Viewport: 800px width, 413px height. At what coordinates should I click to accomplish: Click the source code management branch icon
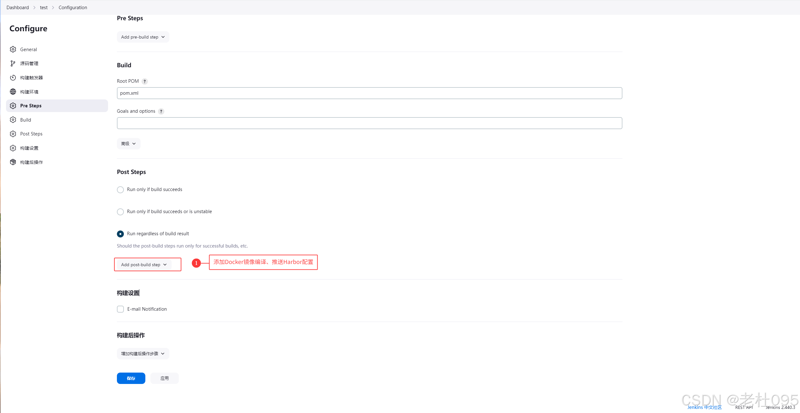[13, 63]
